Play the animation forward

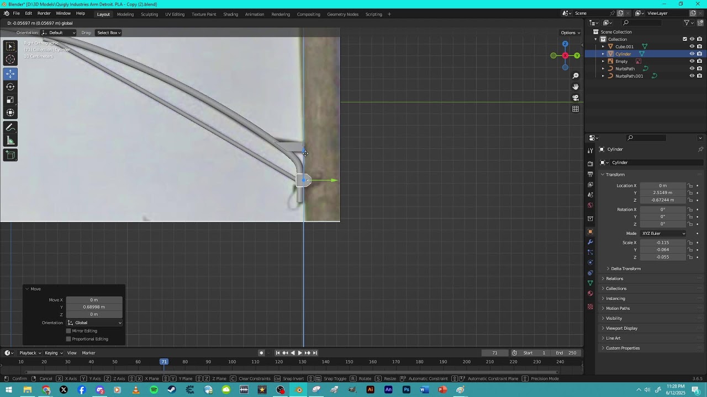[300, 353]
